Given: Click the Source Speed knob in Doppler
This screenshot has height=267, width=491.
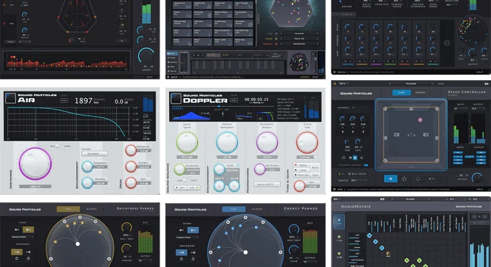Looking at the screenshot, I should [186, 142].
